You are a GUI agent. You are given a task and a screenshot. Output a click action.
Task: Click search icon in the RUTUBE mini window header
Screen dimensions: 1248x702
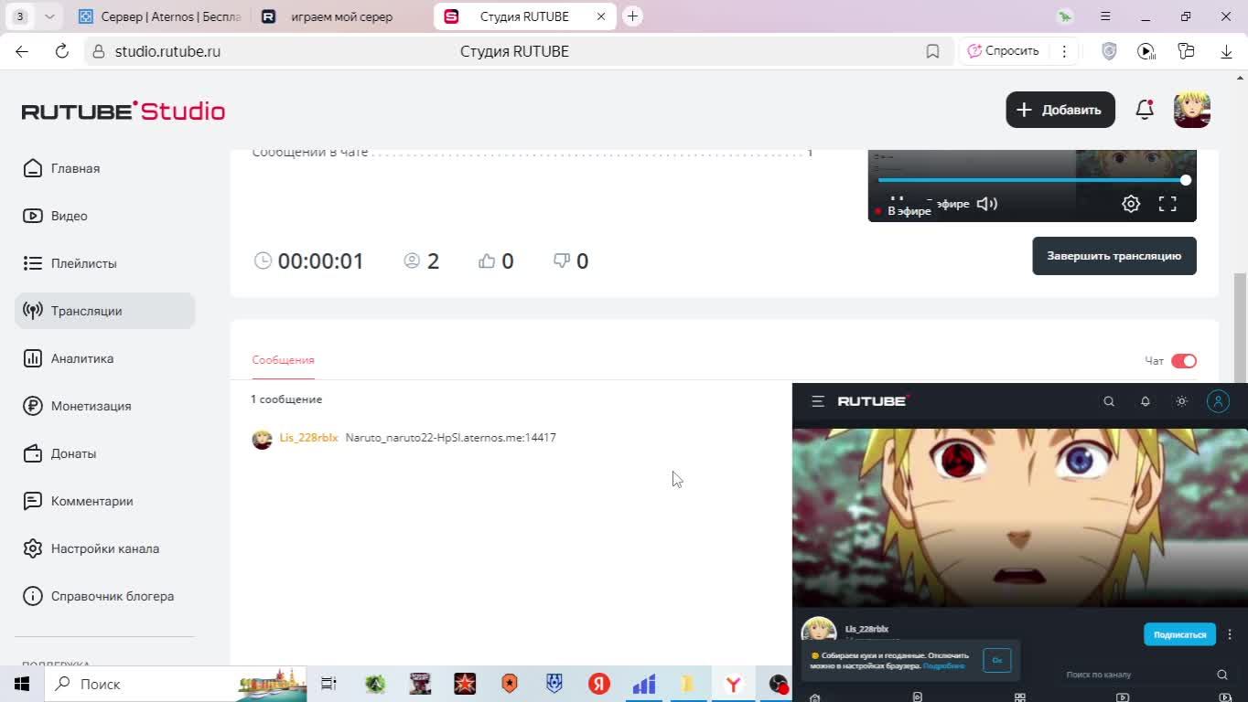click(x=1109, y=401)
